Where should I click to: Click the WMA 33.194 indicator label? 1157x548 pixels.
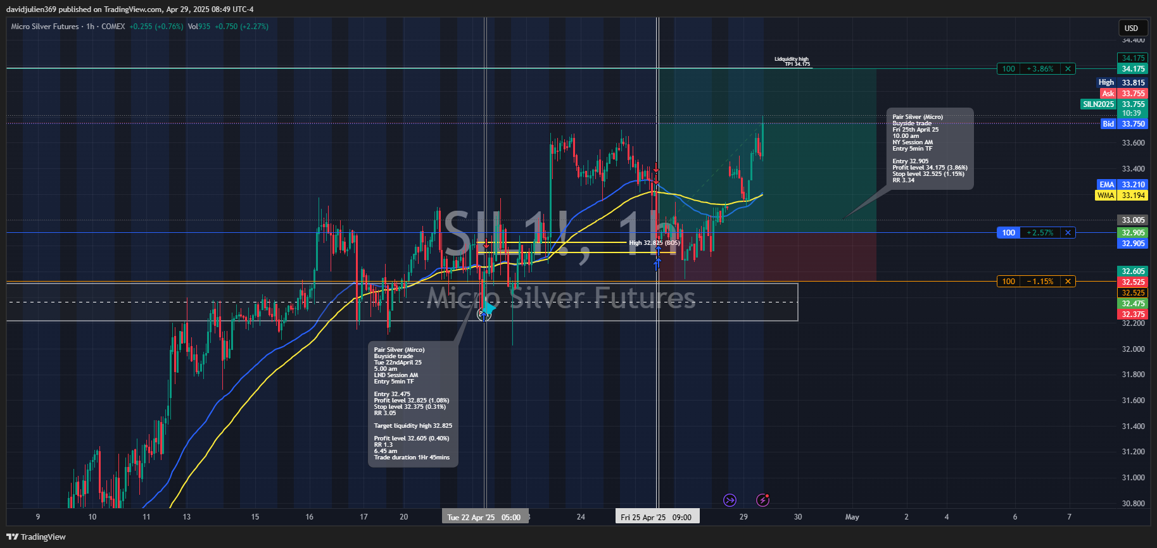point(1121,196)
